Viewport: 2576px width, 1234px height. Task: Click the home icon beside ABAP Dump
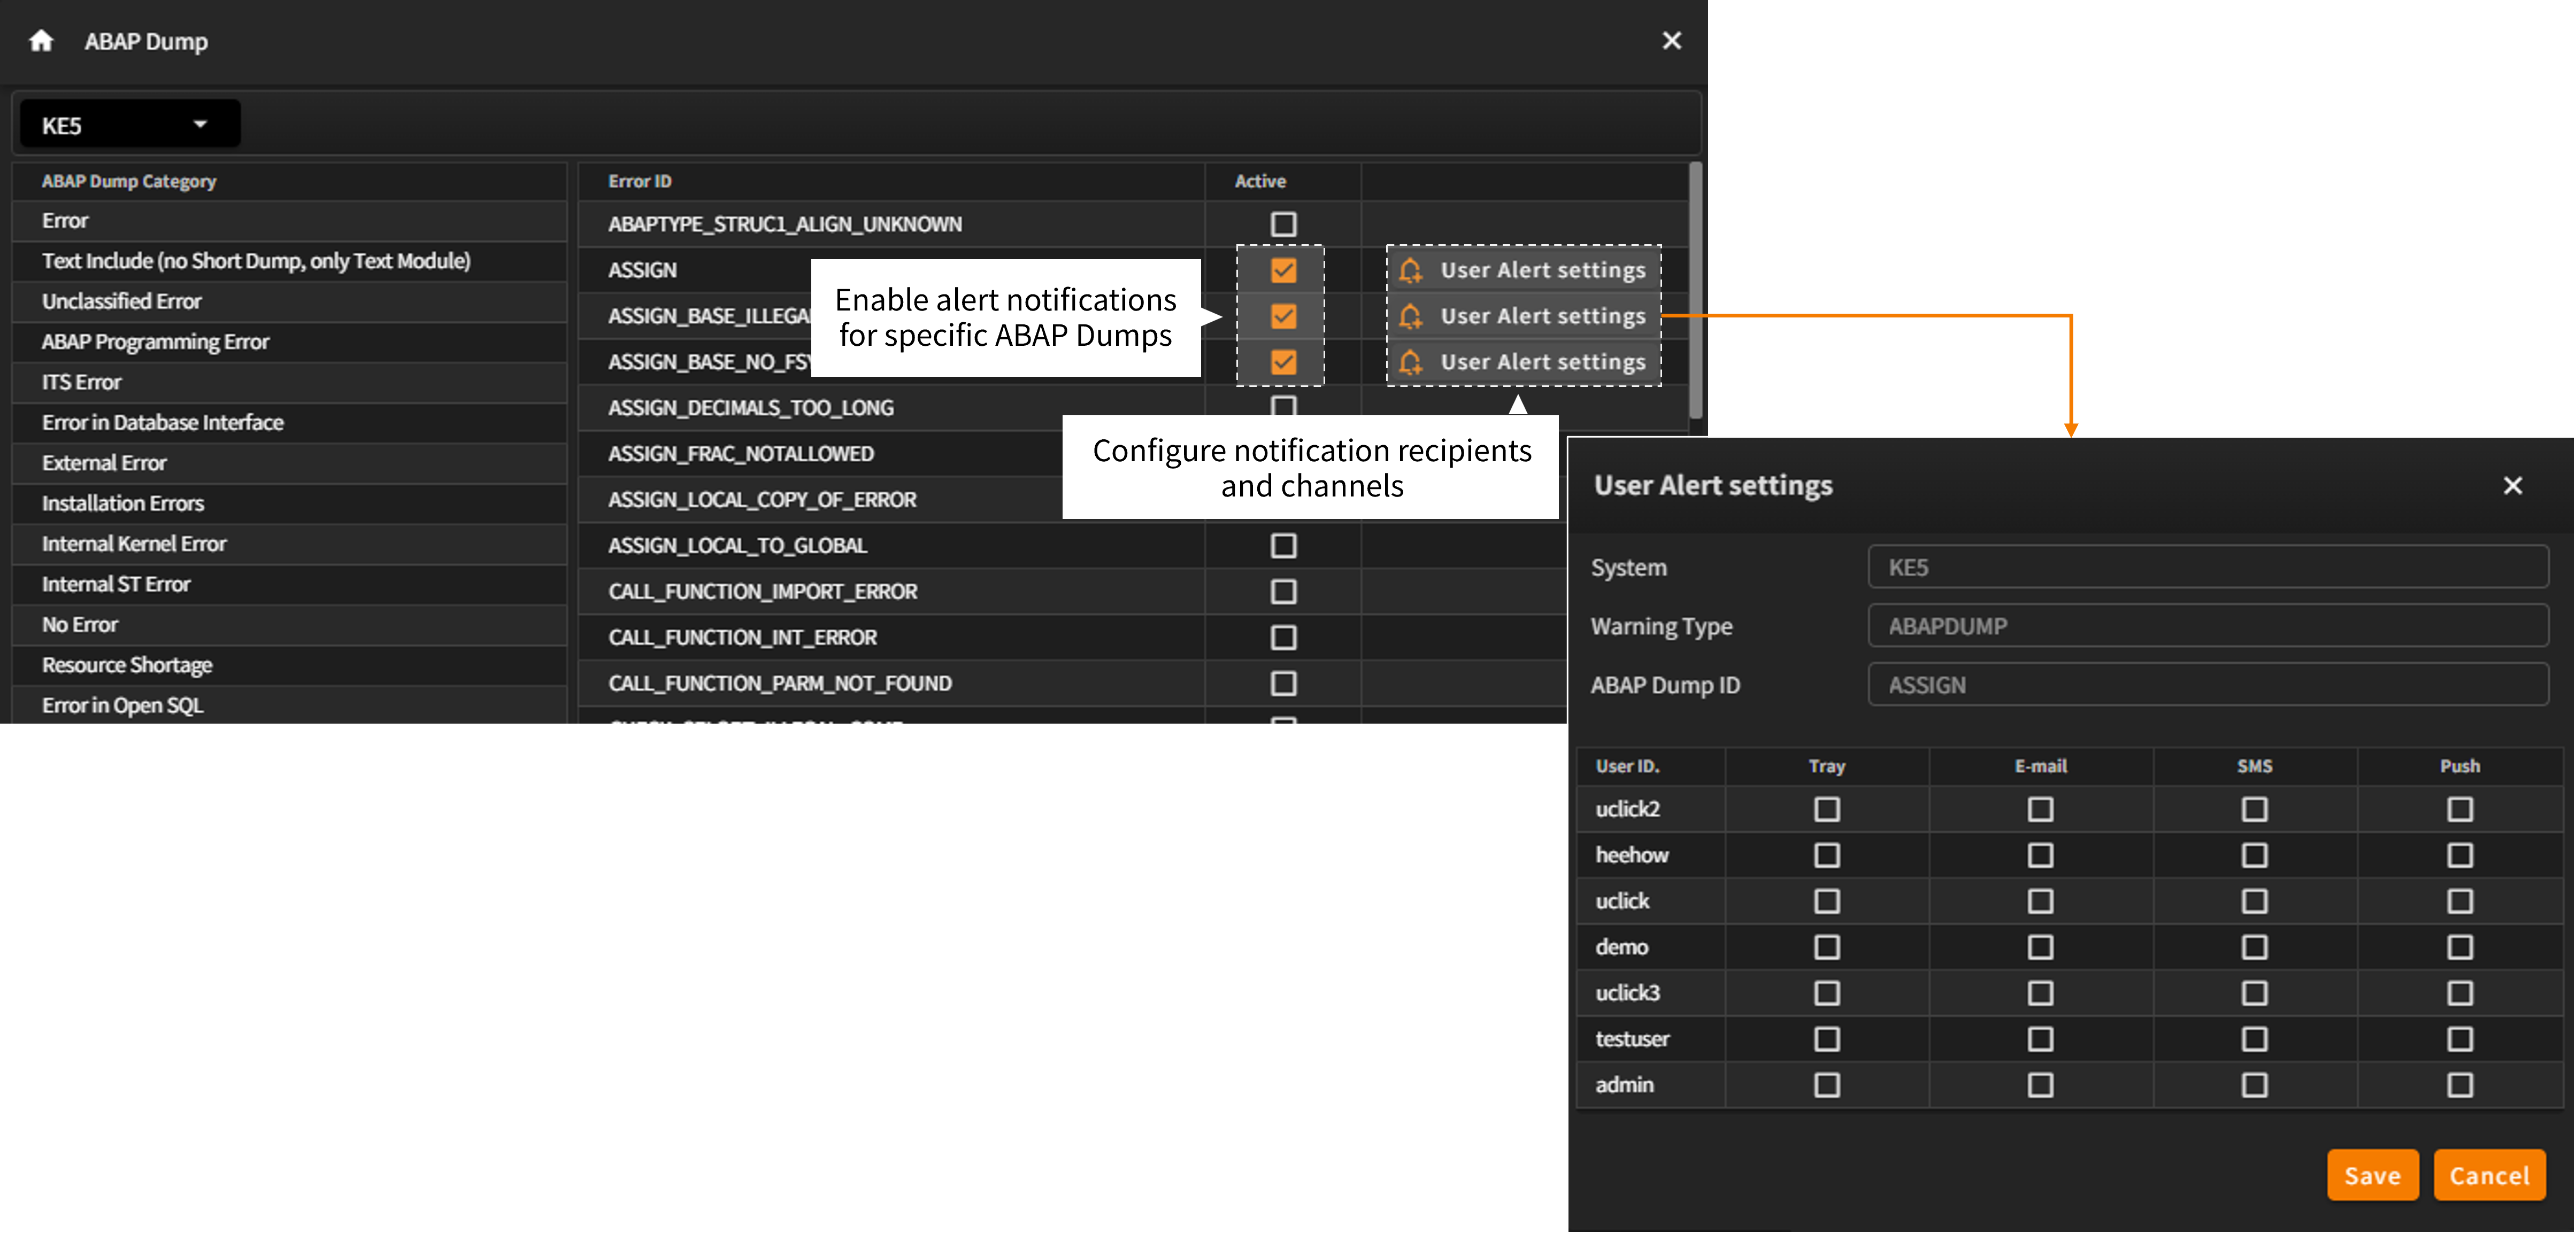pyautogui.click(x=41, y=41)
